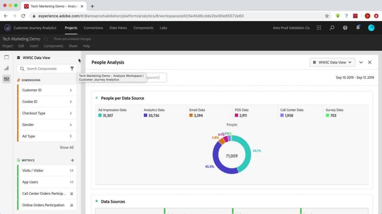
Task: Open the Project menu
Action: pyautogui.click(x=8, y=46)
